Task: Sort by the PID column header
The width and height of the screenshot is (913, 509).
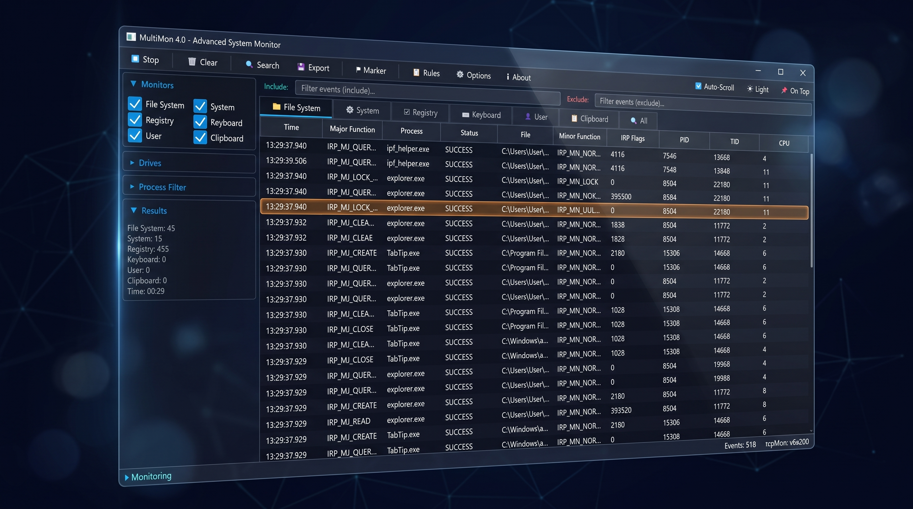Action: (x=684, y=140)
